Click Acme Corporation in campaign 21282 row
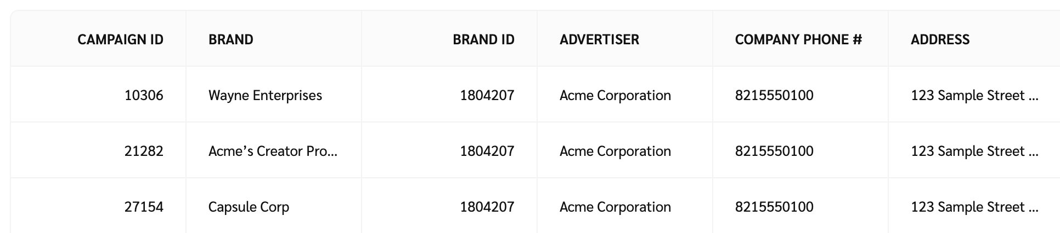The height and width of the screenshot is (233, 1060). coord(615,151)
